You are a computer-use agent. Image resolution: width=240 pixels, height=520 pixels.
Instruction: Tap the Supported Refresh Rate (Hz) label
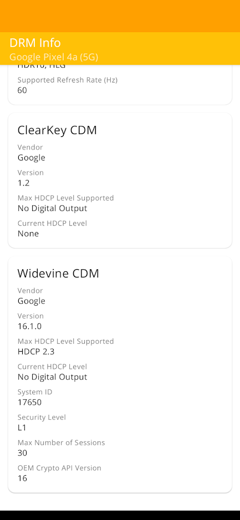(68, 80)
